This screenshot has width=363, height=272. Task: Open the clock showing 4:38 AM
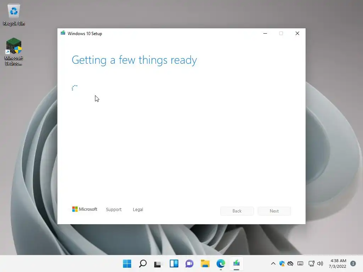pos(337,263)
